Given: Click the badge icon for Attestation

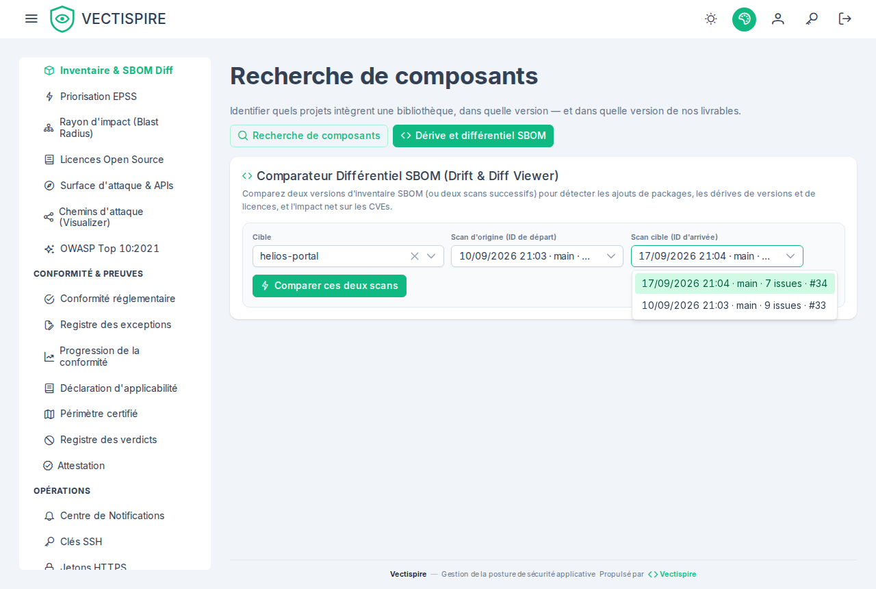Looking at the screenshot, I should pyautogui.click(x=48, y=466).
